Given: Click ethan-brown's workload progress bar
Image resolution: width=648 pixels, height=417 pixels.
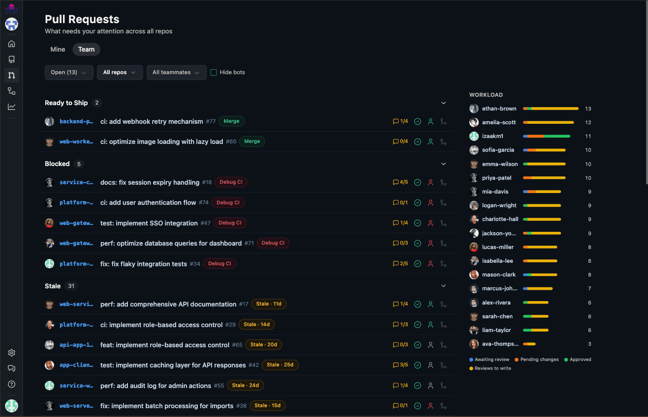Looking at the screenshot, I should [x=551, y=109].
